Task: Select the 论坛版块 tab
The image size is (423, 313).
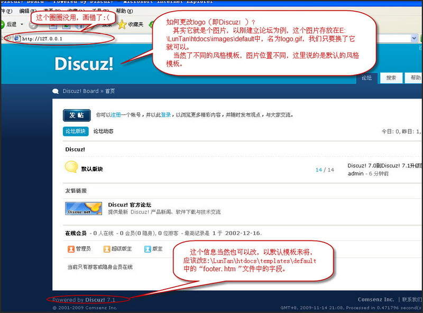Action: click(x=76, y=131)
